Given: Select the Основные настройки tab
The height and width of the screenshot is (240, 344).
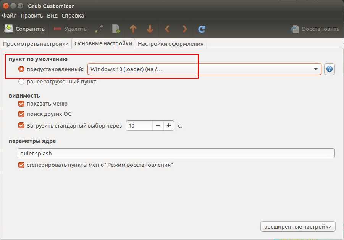Looking at the screenshot, I should coord(103,43).
